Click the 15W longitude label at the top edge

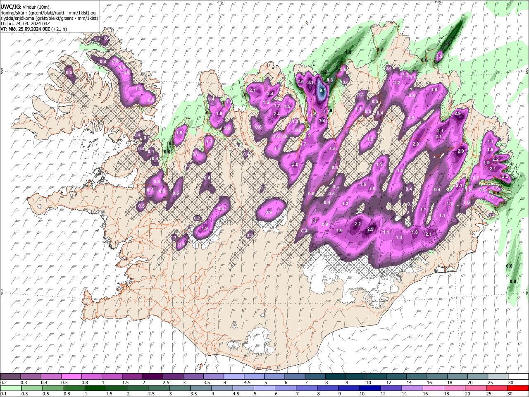click(x=438, y=2)
